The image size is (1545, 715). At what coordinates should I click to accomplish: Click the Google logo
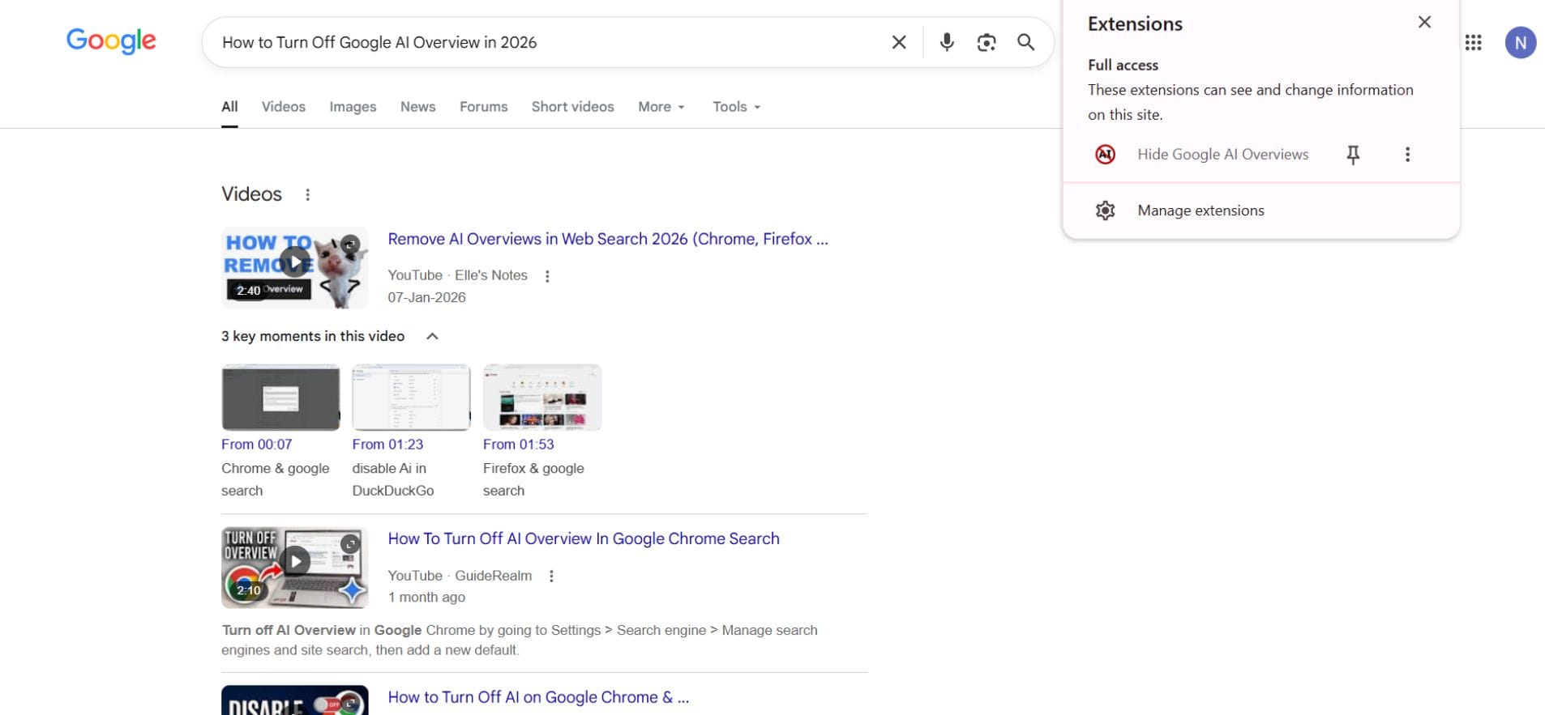[x=111, y=40]
